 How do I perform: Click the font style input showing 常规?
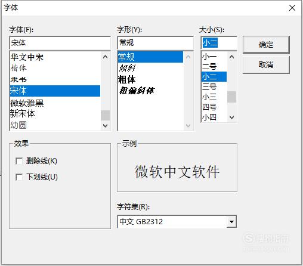click(x=155, y=43)
